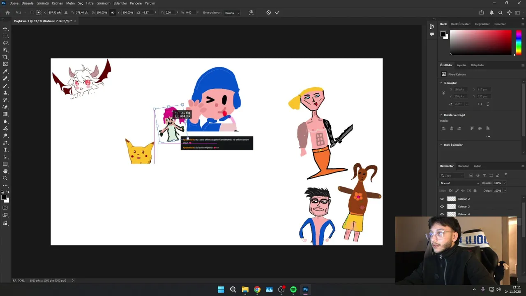Viewport: 526px width, 296px height.
Task: Collapse the Dönüştür section
Action: point(441,83)
